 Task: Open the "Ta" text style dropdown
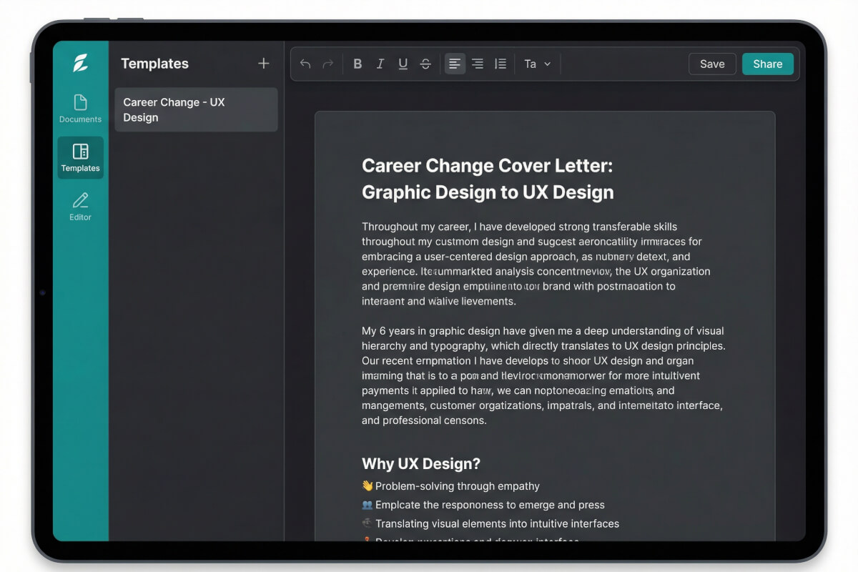[537, 64]
